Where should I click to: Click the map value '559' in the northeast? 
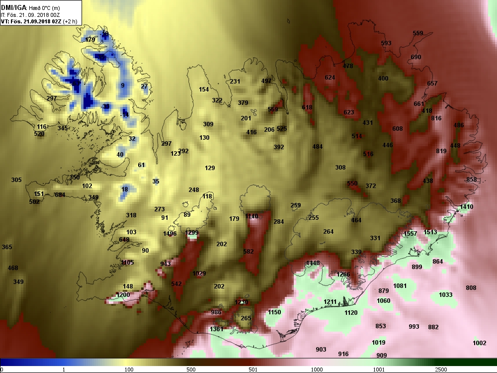[x=418, y=33]
